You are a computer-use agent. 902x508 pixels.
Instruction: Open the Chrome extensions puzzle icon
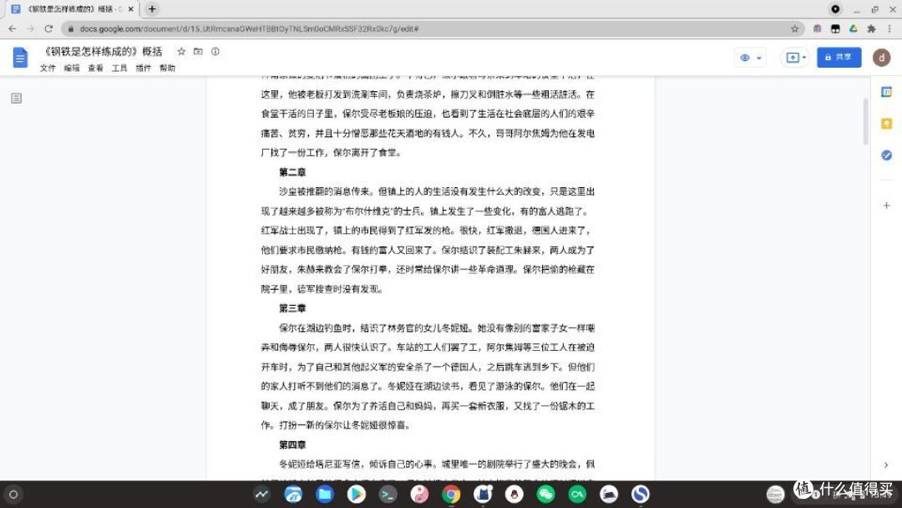871,28
